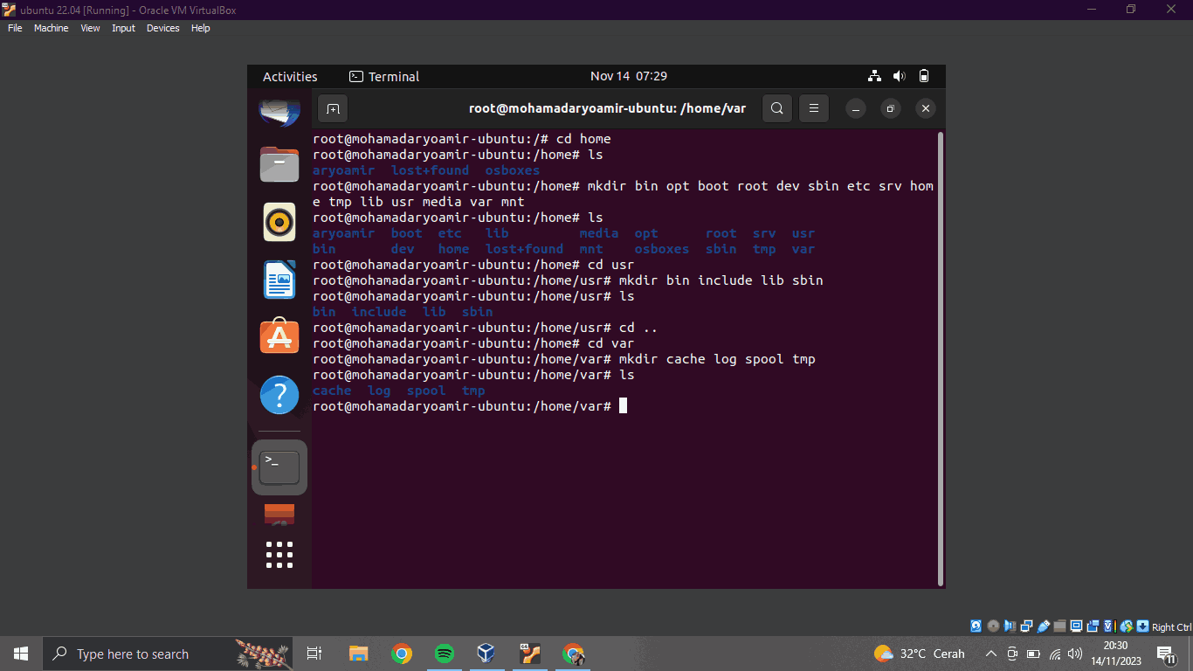The image size is (1193, 671).
Task: Open VirtualBox Input menu
Action: (x=123, y=28)
